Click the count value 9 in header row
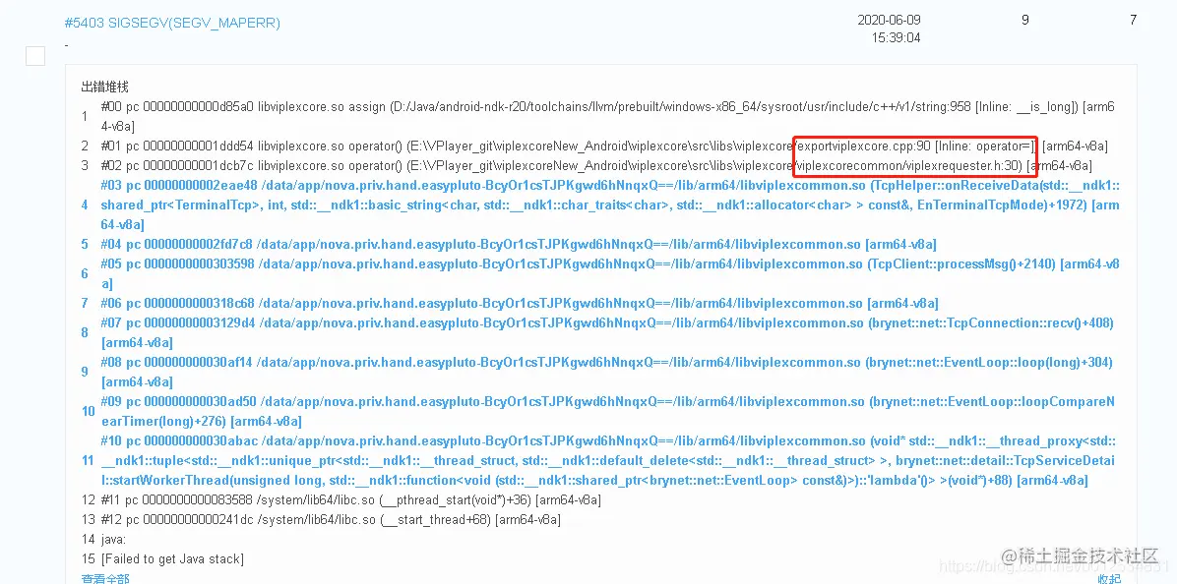The width and height of the screenshot is (1177, 584). [1024, 21]
